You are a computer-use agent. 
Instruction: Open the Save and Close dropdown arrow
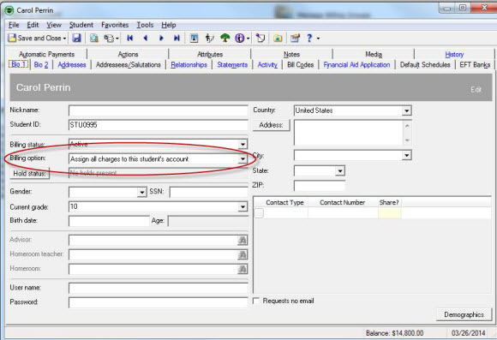[x=64, y=39]
